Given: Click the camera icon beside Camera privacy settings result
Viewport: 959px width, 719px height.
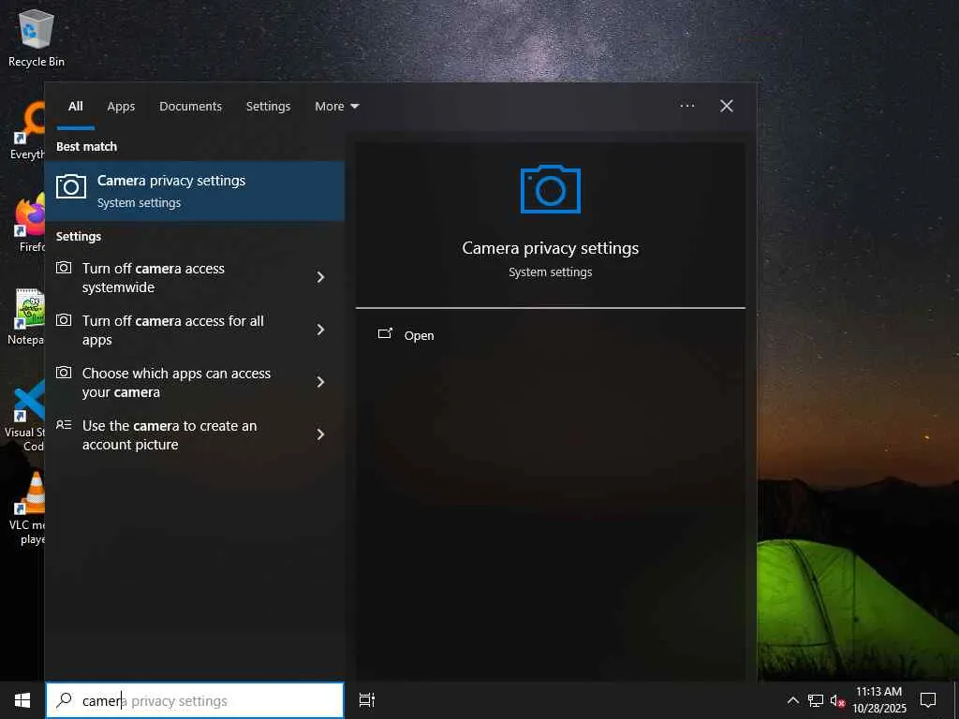Looking at the screenshot, I should pos(71,186).
